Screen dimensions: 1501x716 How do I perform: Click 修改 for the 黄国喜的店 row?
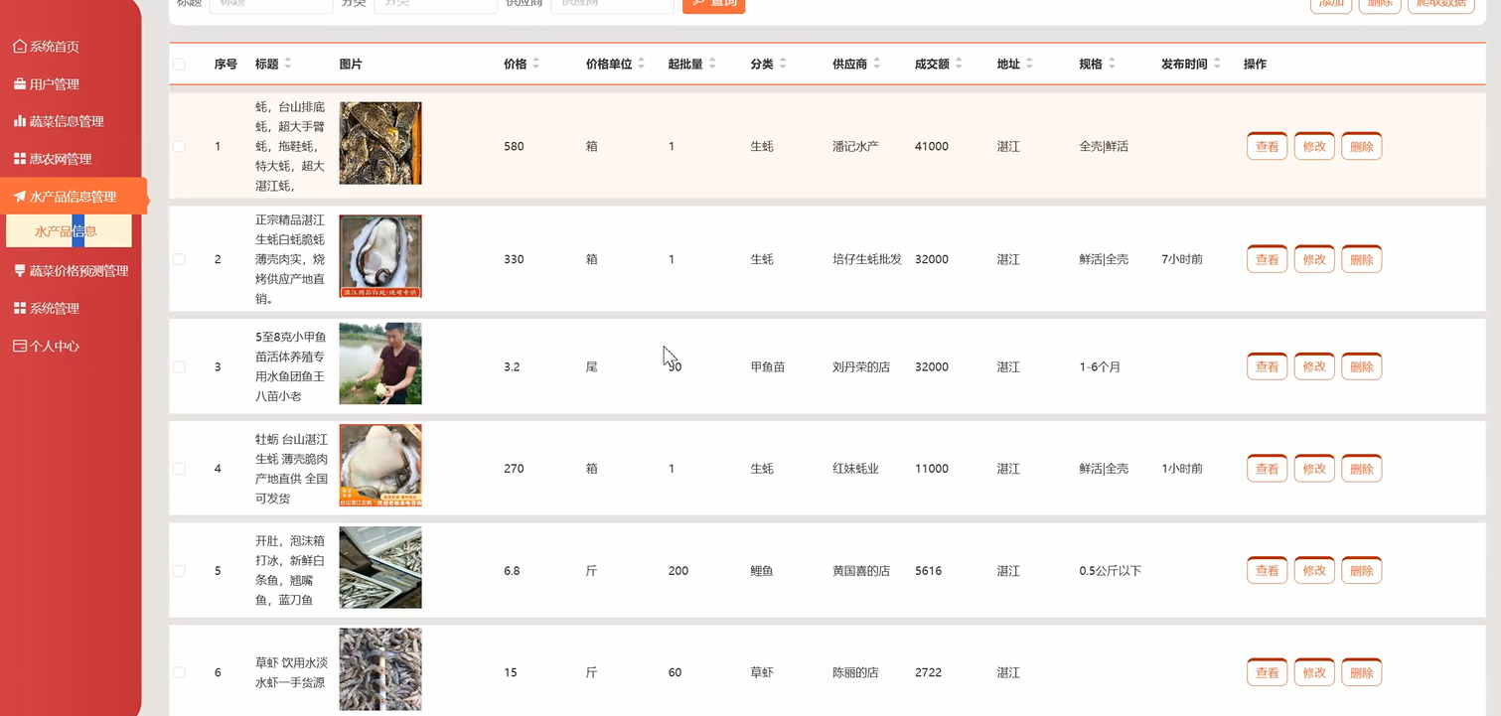point(1314,571)
